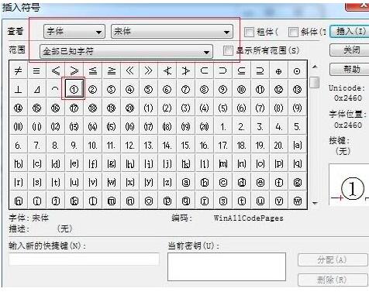Pick the circled letter ⓦ symbol
369x292 pixels.
297,201
